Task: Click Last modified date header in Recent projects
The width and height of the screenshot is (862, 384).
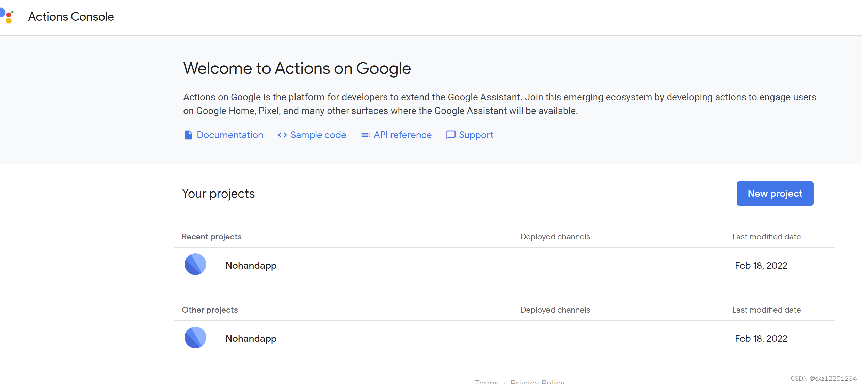Action: click(766, 237)
